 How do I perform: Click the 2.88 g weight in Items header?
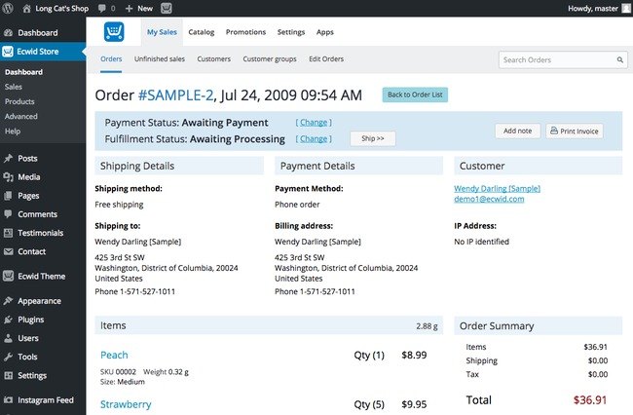(427, 325)
